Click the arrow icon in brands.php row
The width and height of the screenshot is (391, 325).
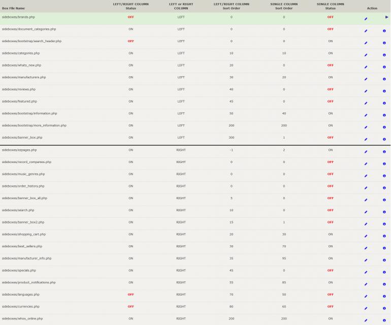click(x=386, y=17)
